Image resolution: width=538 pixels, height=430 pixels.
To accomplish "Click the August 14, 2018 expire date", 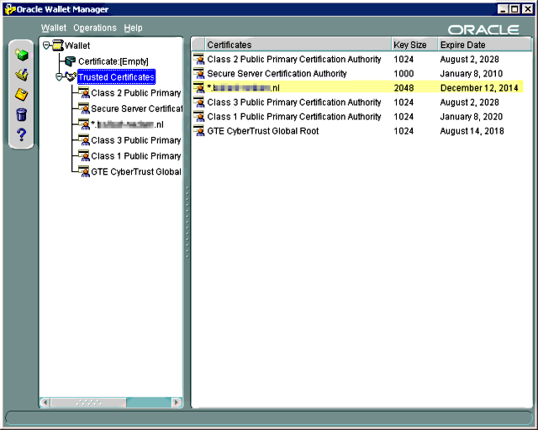I will (x=472, y=131).
